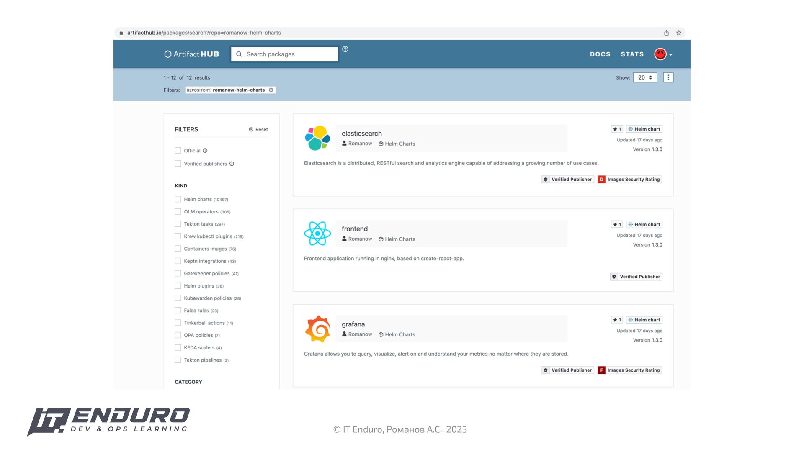Click Verified Publisher badge on elasticsearch
The height and width of the screenshot is (452, 804).
[568, 179]
